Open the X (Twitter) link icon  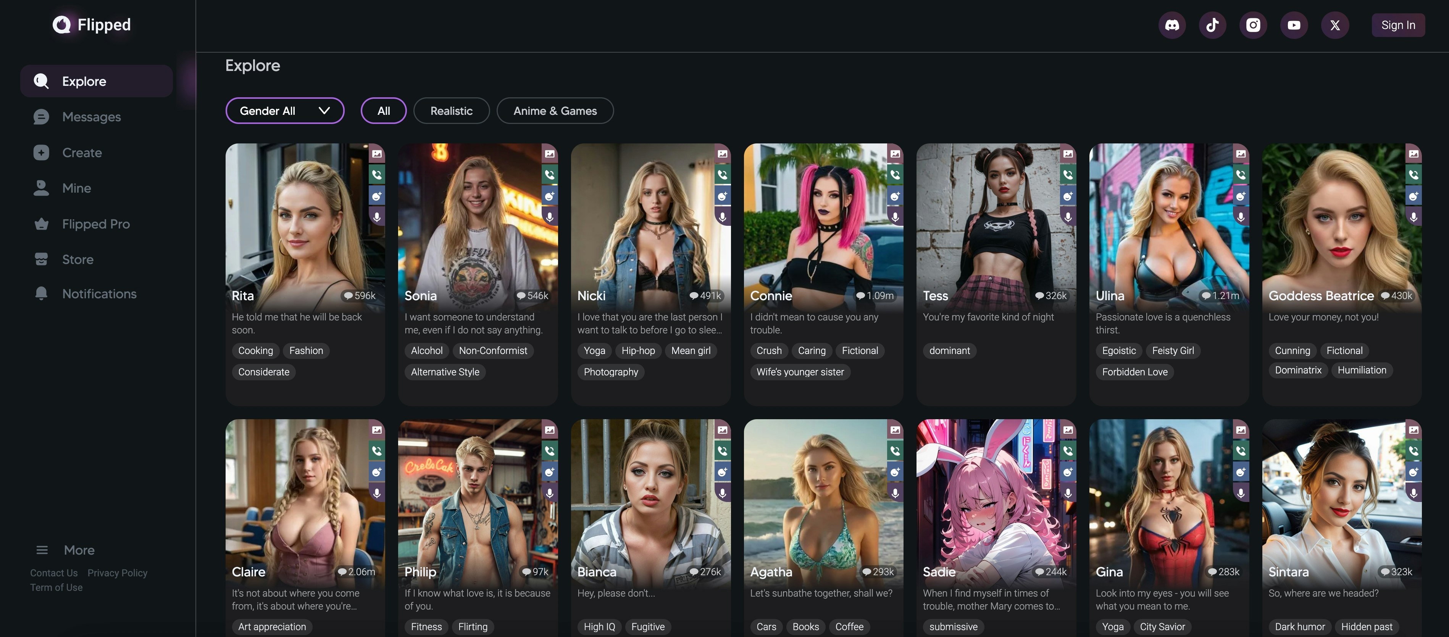(1334, 25)
